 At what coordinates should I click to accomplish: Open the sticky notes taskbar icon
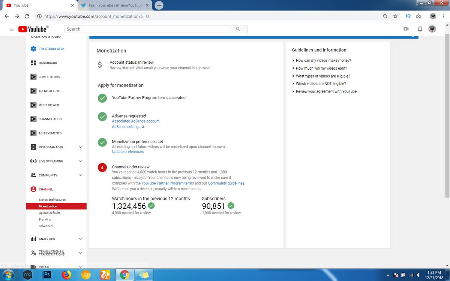144,275
